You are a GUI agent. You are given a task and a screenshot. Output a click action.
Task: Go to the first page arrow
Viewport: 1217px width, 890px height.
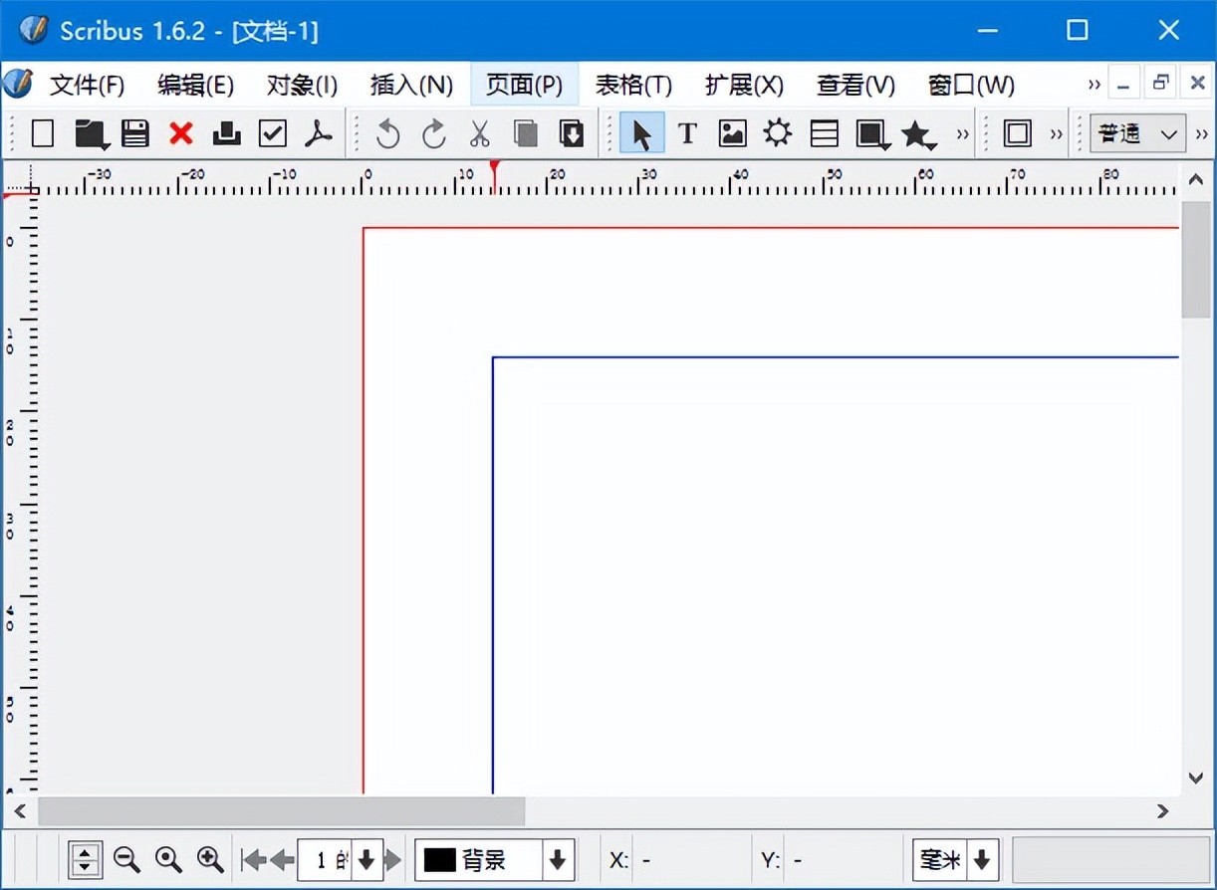tap(254, 860)
